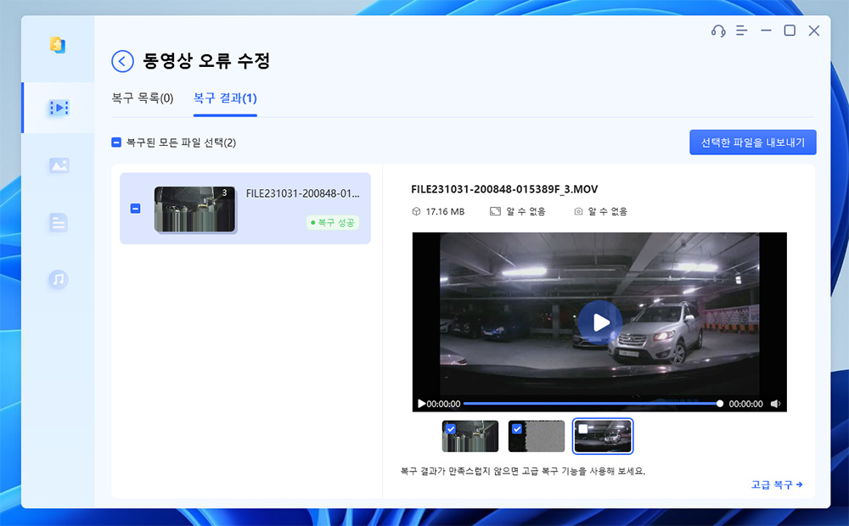The height and width of the screenshot is (526, 849).
Task: Click the camera icon beside 알 수 없음
Action: [578, 211]
